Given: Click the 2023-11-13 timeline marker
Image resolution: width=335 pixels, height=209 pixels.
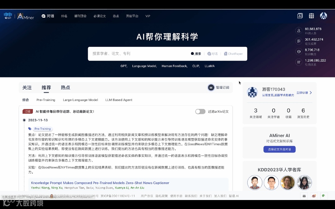Looking at the screenshot, I should [x=24, y=120].
